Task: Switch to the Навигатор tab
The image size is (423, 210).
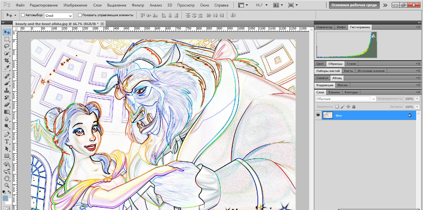Action: pyautogui.click(x=324, y=27)
